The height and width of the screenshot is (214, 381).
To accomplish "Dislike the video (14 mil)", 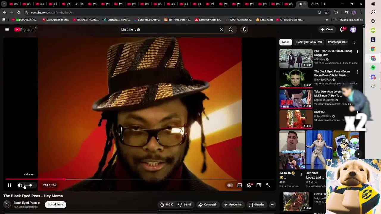I will point(185,204).
